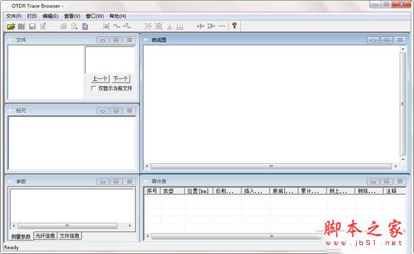Click the 曲线图 scroll-up arrow
Image resolution: width=414 pixels, height=254 pixels.
coord(403,49)
